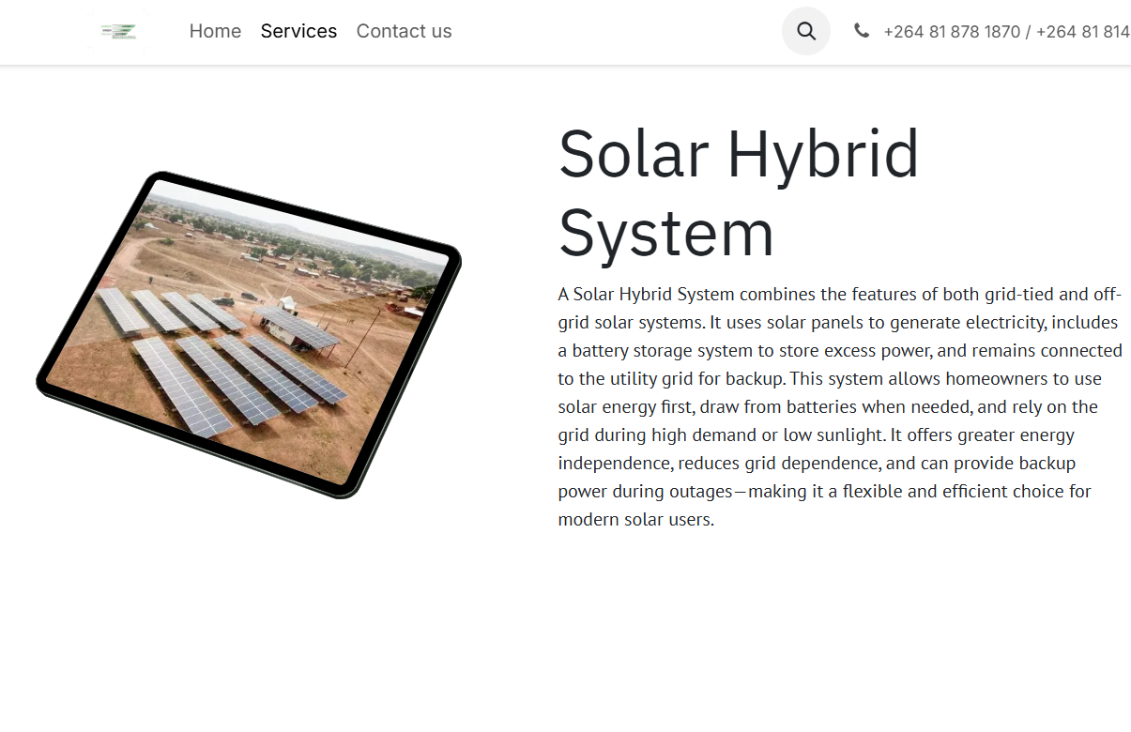
Task: Open the search magnifier button
Action: pyautogui.click(x=805, y=31)
